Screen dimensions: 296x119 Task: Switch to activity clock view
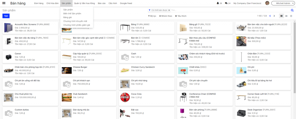291,16
